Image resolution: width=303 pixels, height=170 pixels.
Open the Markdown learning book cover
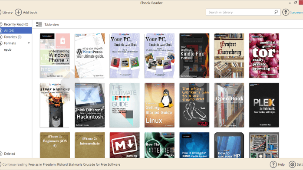(125, 145)
